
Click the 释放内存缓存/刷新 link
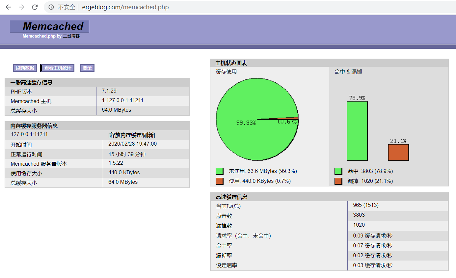point(132,135)
